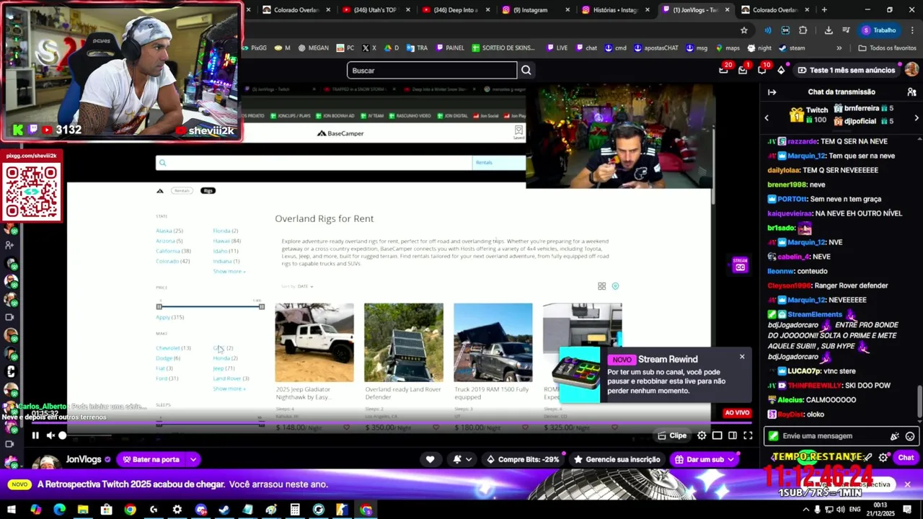This screenshot has width=923, height=519.
Task: Close the Retrospectiva Twitch 2025 banner
Action: click(907, 484)
